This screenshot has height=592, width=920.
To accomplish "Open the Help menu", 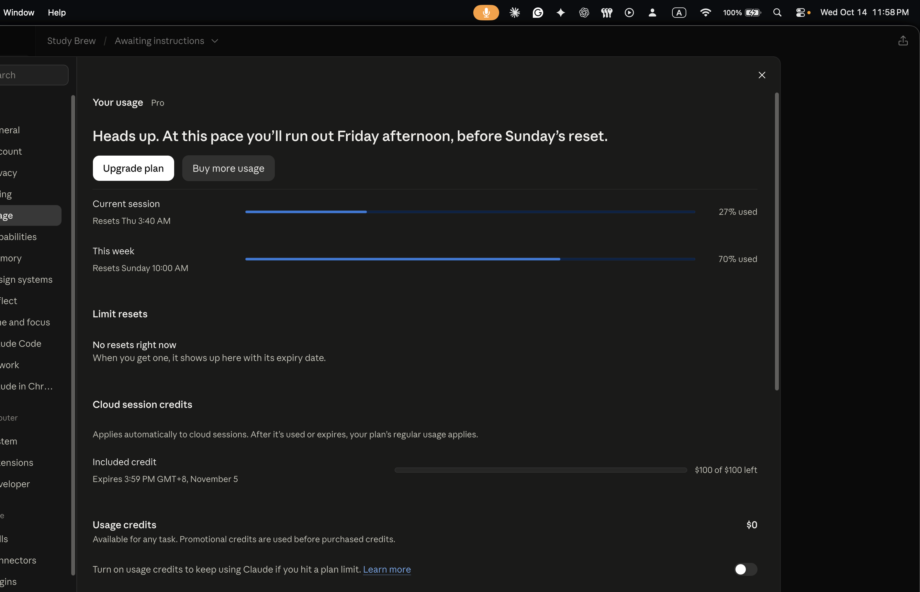I will click(x=57, y=12).
